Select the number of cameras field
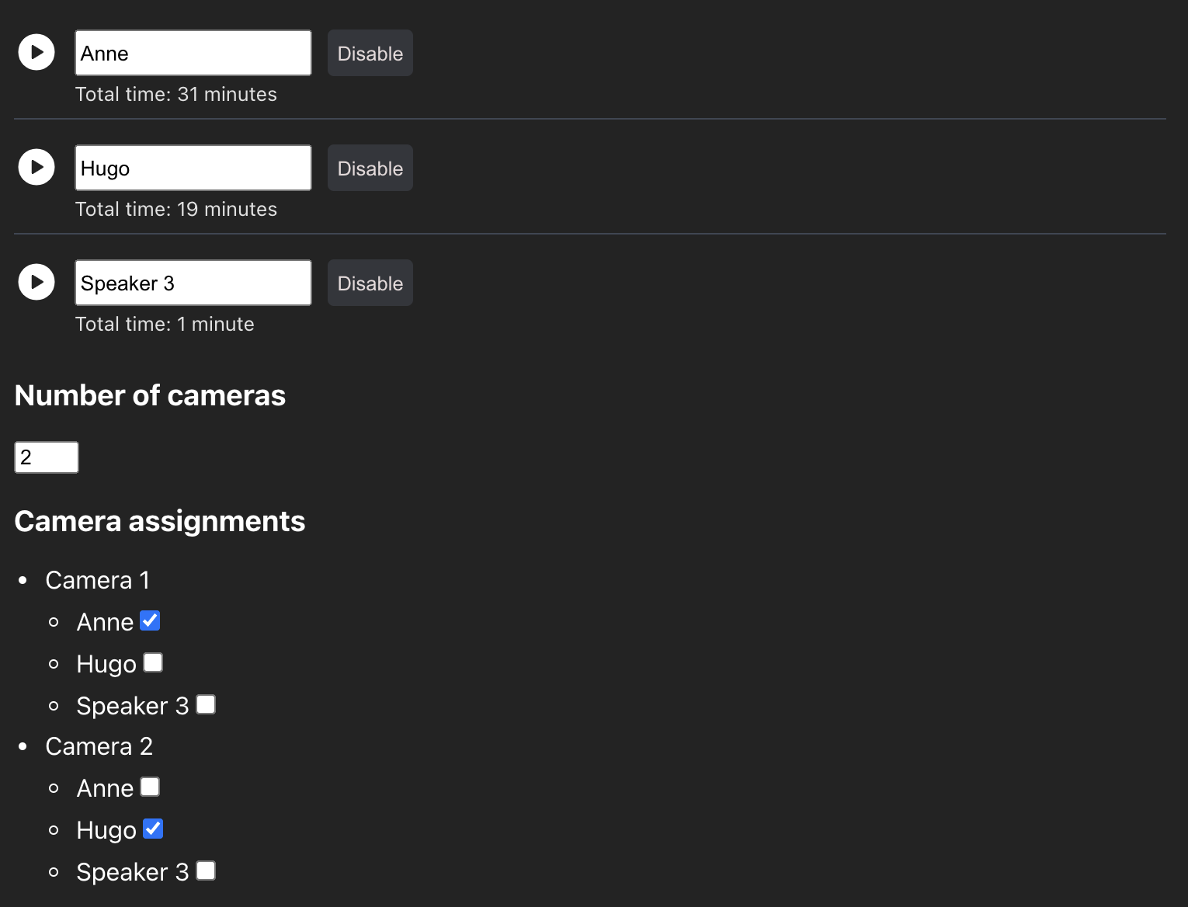The image size is (1188, 907). pyautogui.click(x=46, y=457)
